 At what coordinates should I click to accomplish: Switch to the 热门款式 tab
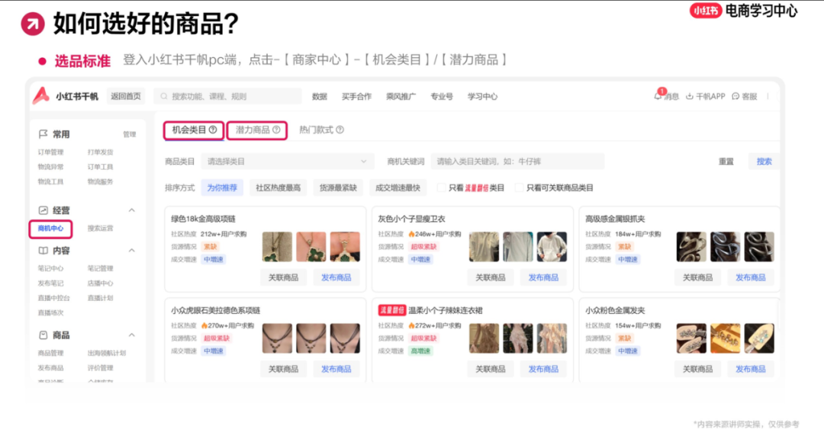point(321,130)
